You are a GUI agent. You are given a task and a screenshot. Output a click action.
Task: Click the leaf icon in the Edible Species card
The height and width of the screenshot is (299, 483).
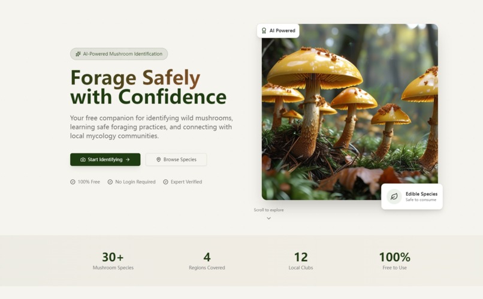(394, 197)
